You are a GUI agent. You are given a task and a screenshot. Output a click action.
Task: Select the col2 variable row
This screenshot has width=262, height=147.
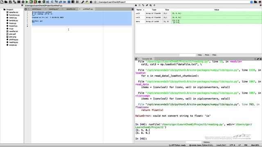click(198, 13)
